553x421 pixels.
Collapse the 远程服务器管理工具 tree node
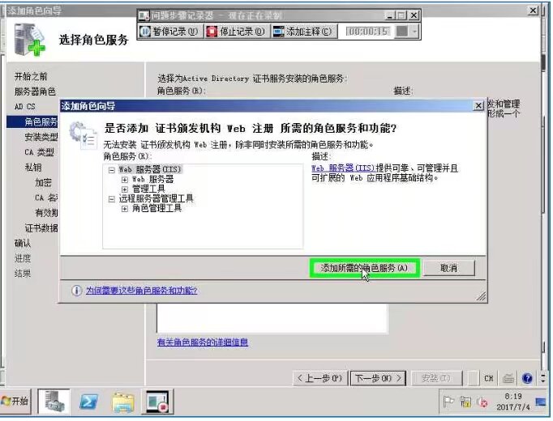[112, 199]
